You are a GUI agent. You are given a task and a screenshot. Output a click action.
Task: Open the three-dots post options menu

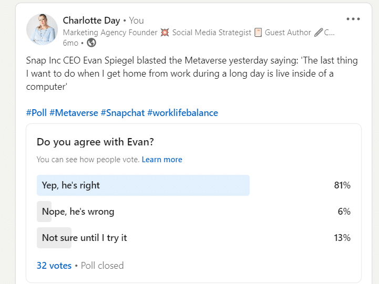click(353, 19)
